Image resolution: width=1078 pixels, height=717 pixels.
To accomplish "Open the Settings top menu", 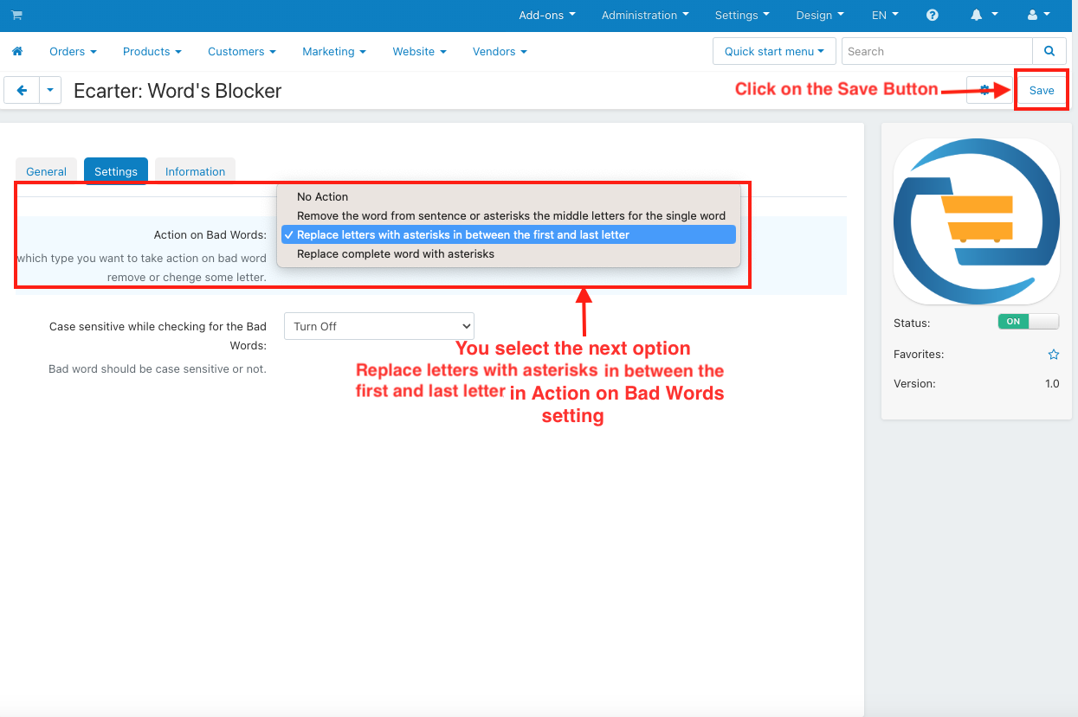I will (x=742, y=15).
